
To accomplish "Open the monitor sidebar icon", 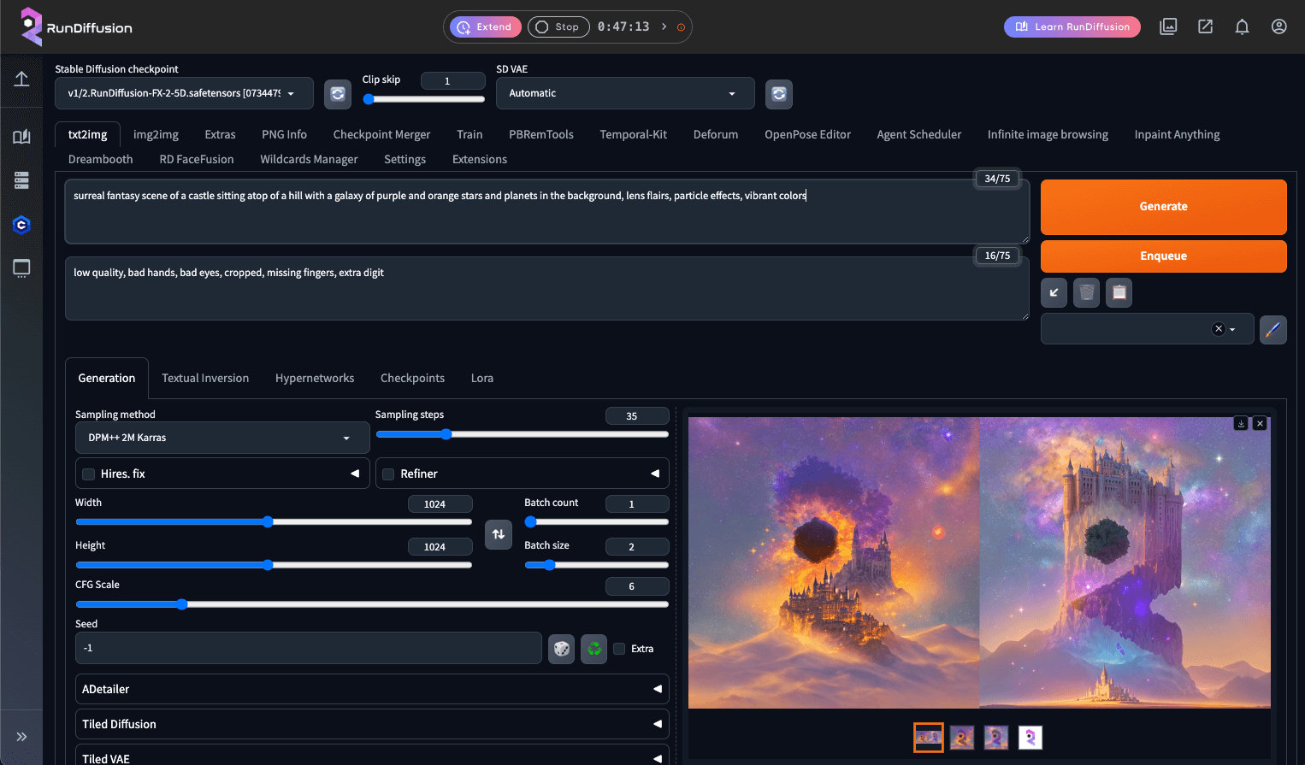I will (21, 268).
